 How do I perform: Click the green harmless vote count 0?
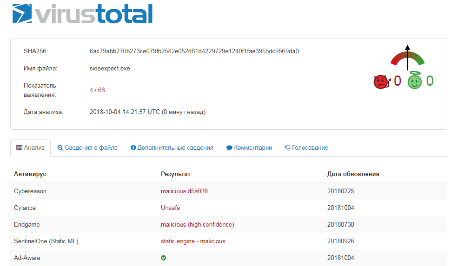pyautogui.click(x=430, y=81)
